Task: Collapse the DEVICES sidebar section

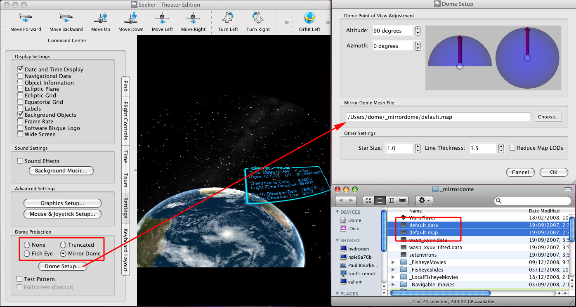Action: point(337,212)
